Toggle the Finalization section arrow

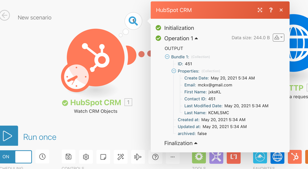click(196, 143)
